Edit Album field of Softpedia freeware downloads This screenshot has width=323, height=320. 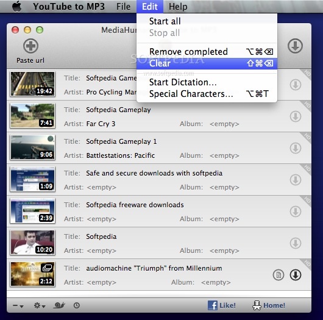pyautogui.click(x=224, y=219)
